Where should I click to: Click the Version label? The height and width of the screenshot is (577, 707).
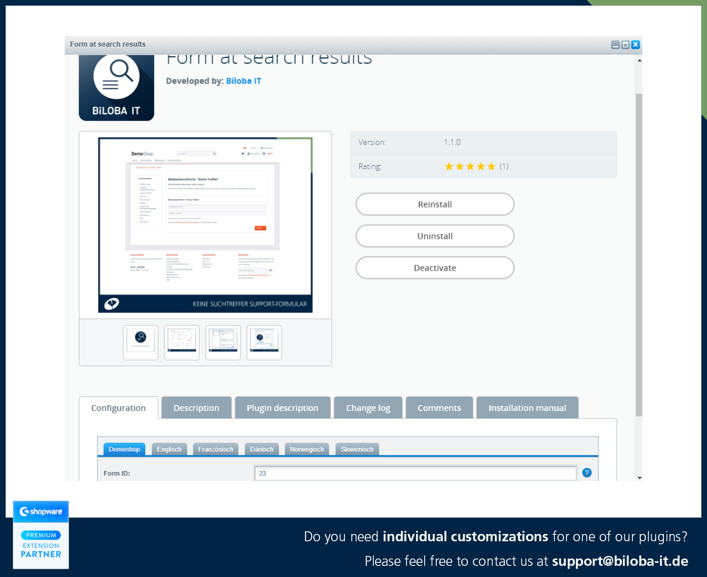click(x=372, y=142)
